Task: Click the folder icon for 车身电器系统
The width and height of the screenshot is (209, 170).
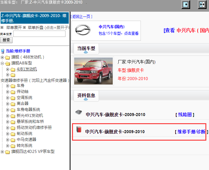Action: tap(13, 110)
